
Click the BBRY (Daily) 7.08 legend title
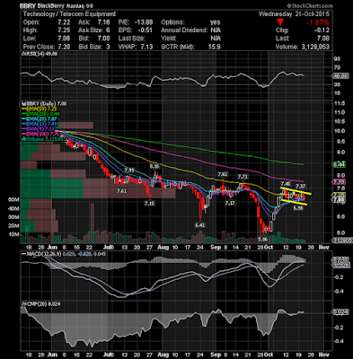(x=44, y=104)
